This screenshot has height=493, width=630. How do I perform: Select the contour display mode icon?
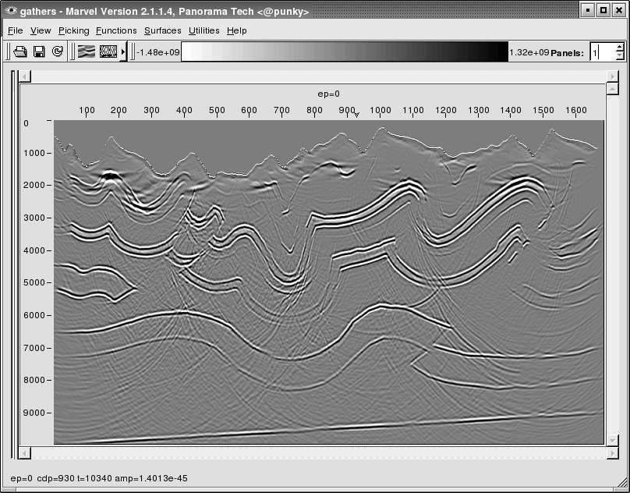click(x=108, y=51)
